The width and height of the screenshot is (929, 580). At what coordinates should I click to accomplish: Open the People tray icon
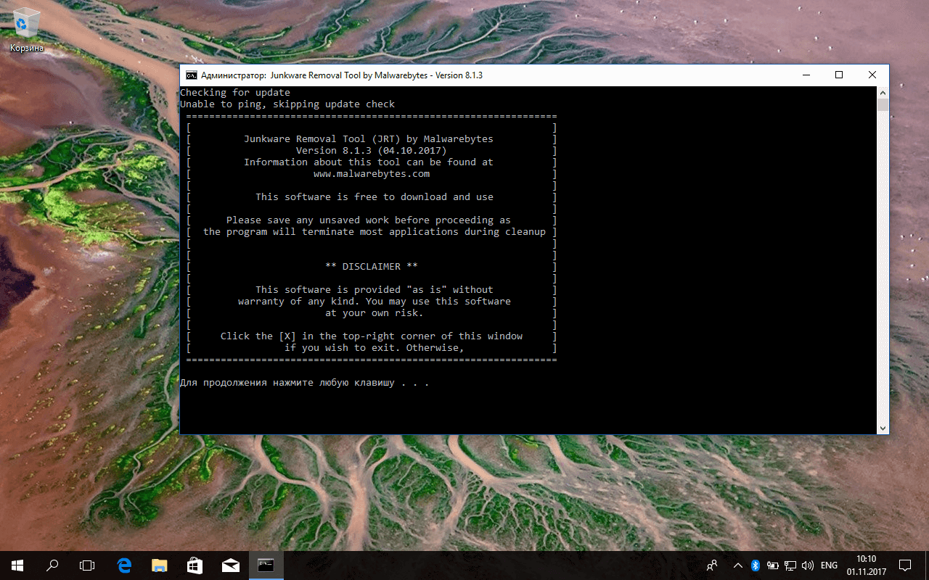(x=713, y=565)
